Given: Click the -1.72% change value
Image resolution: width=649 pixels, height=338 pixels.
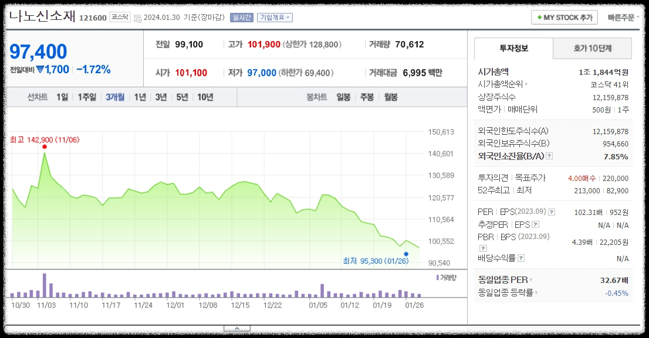Looking at the screenshot, I should 93,70.
